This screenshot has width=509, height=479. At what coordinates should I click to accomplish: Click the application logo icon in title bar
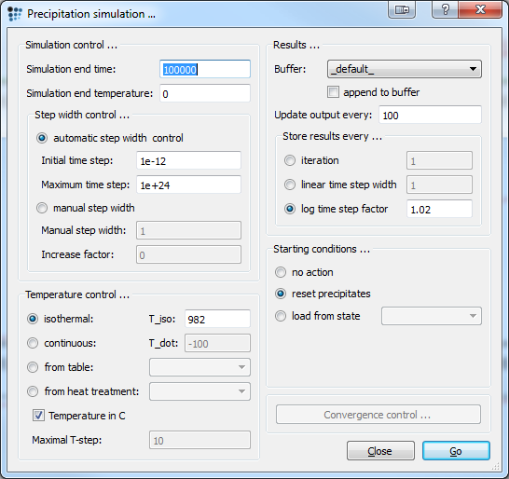15,14
